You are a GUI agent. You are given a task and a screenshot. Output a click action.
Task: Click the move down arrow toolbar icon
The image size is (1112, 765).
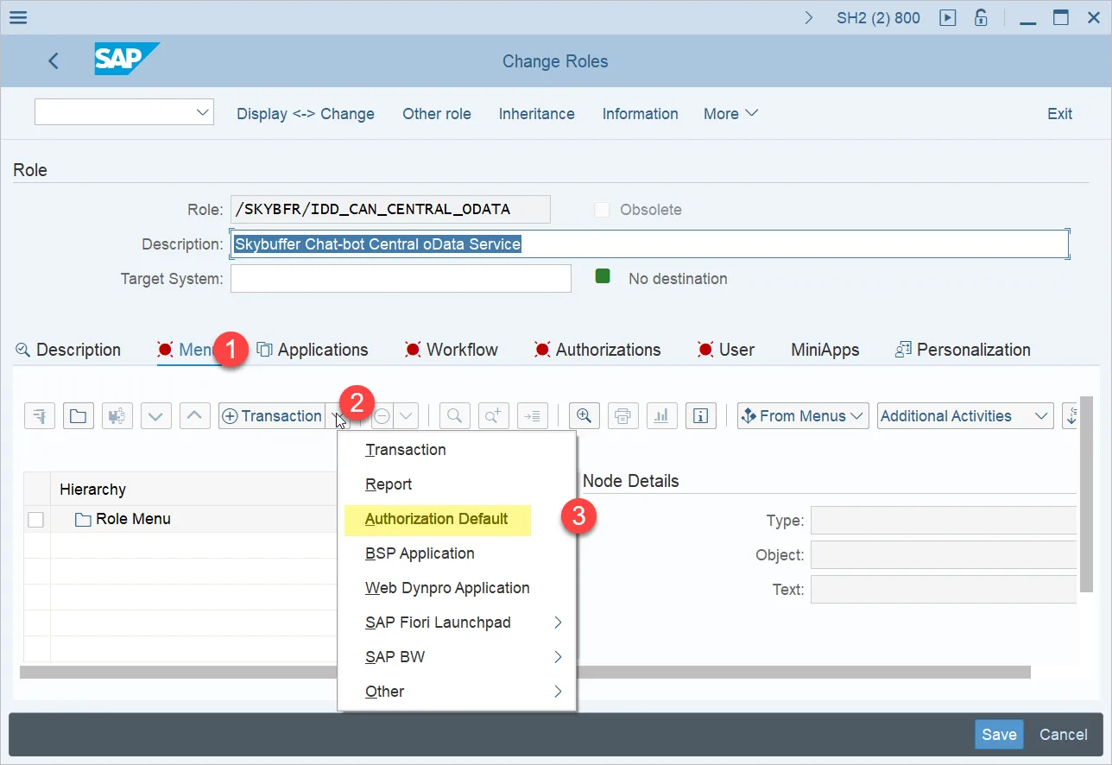[155, 416]
